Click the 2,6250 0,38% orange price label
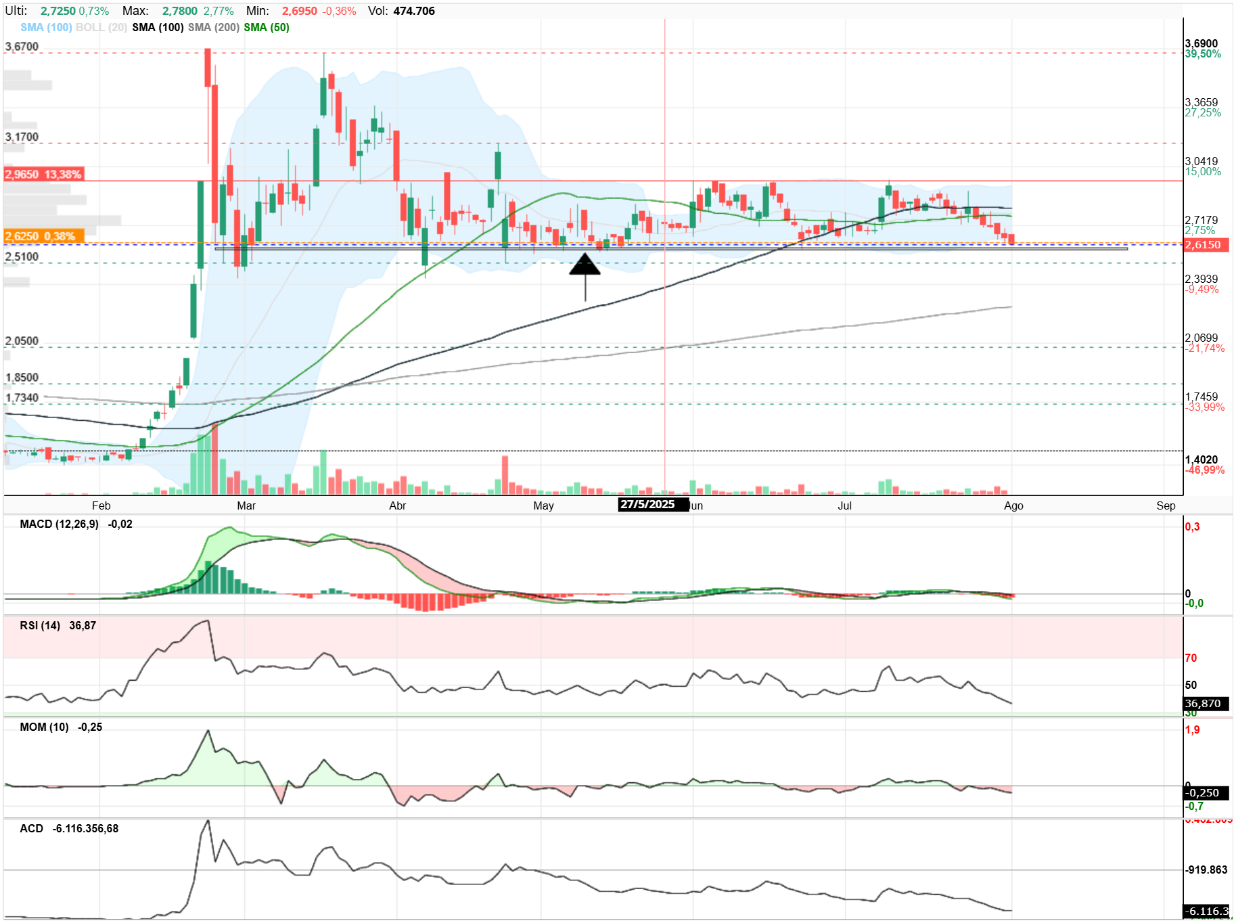1236x923 pixels. pos(43,236)
